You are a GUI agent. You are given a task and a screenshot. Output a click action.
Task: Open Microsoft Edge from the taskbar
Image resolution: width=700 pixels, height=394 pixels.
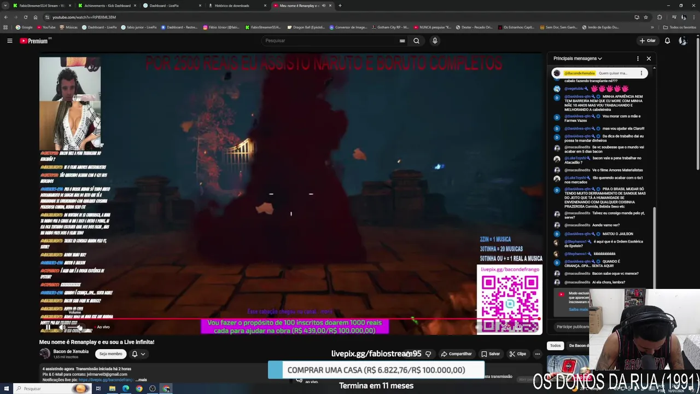pyautogui.click(x=126, y=389)
